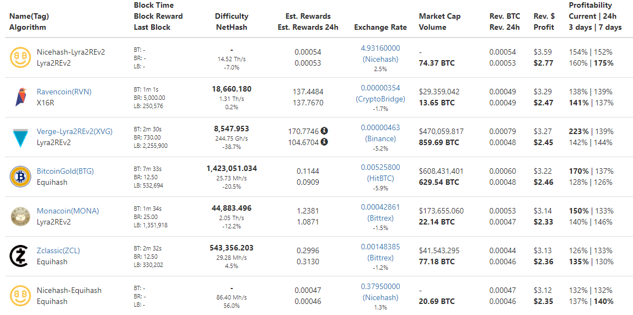Click the Zclassic black Z logo
This screenshot has height=315, width=633.
pyautogui.click(x=20, y=256)
